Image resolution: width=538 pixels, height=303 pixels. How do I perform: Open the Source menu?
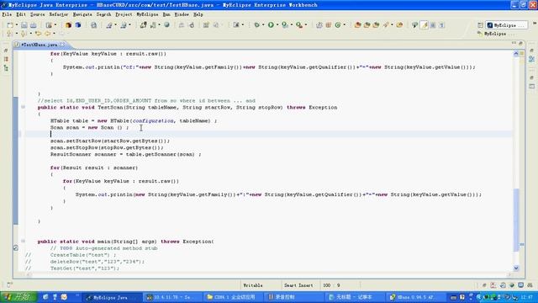pyautogui.click(x=37, y=14)
